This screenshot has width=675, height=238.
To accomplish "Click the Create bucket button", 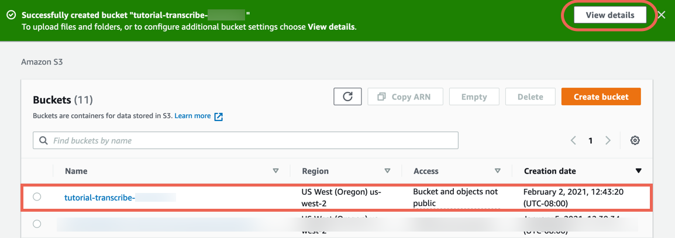I will (x=601, y=97).
